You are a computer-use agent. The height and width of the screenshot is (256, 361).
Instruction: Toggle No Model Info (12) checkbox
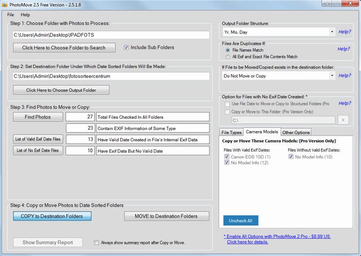point(227,162)
